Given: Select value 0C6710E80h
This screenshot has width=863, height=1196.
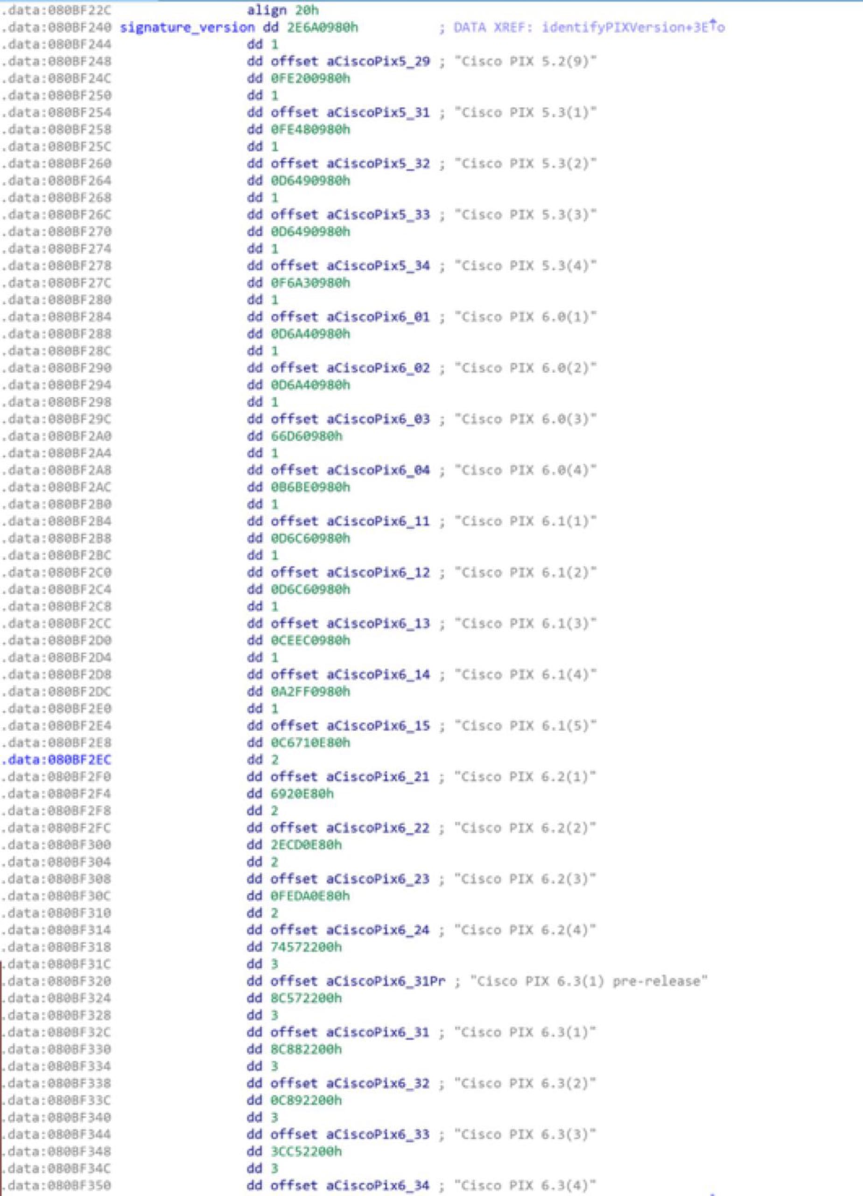Looking at the screenshot, I should click(310, 742).
